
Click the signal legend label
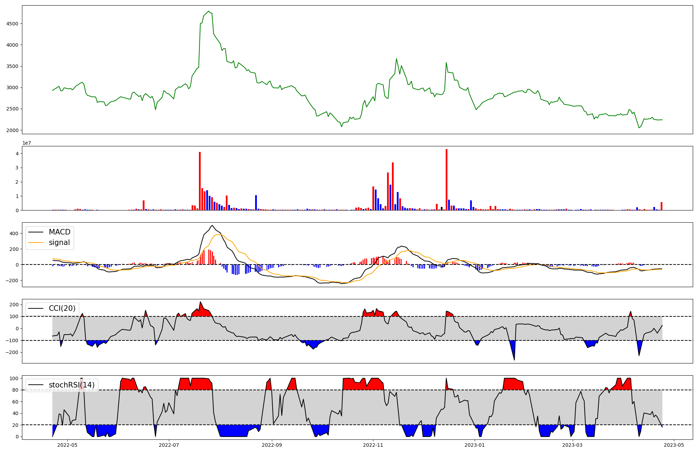tap(59, 243)
